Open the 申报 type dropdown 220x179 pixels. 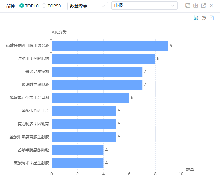[144, 6]
